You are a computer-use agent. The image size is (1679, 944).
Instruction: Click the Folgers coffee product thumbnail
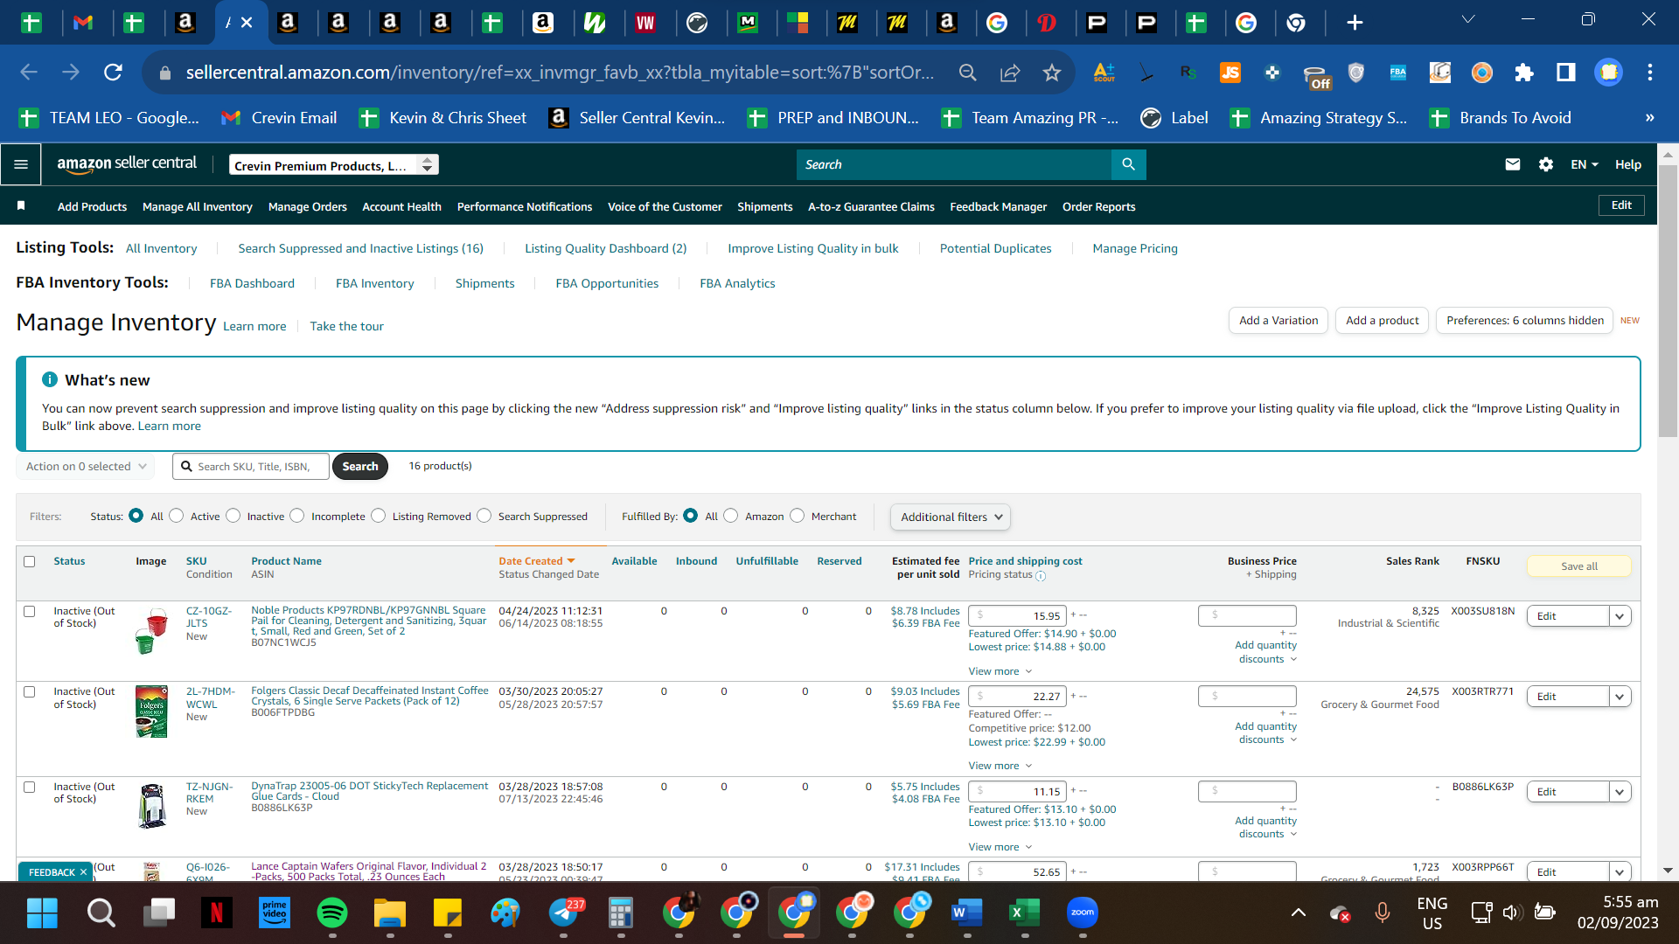(x=152, y=711)
